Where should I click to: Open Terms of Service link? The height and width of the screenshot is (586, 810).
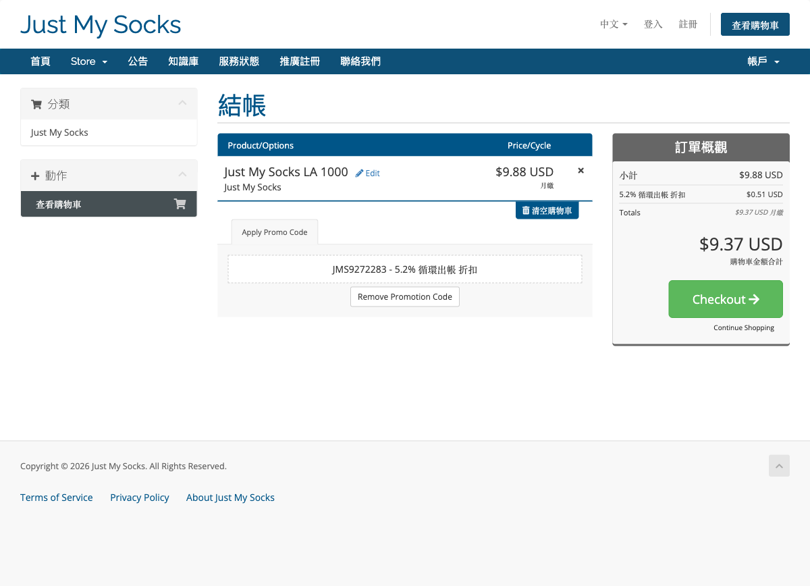click(x=57, y=498)
